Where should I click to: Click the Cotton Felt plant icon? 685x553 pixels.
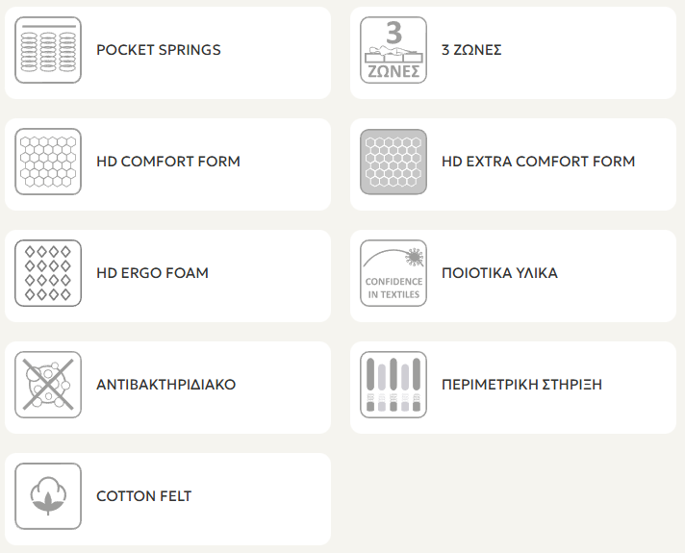click(x=48, y=496)
